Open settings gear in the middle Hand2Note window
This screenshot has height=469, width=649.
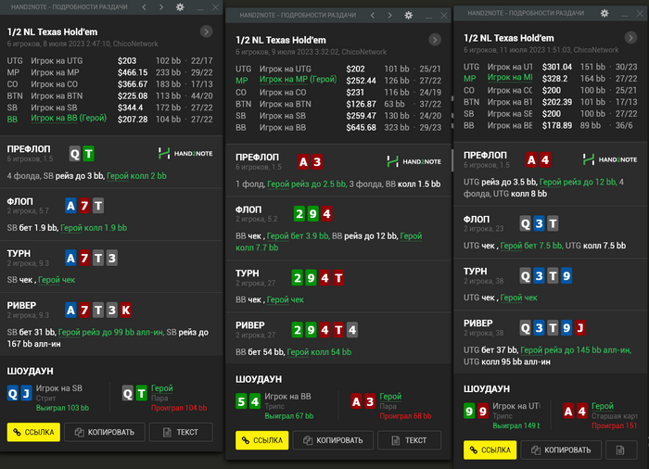409,16
